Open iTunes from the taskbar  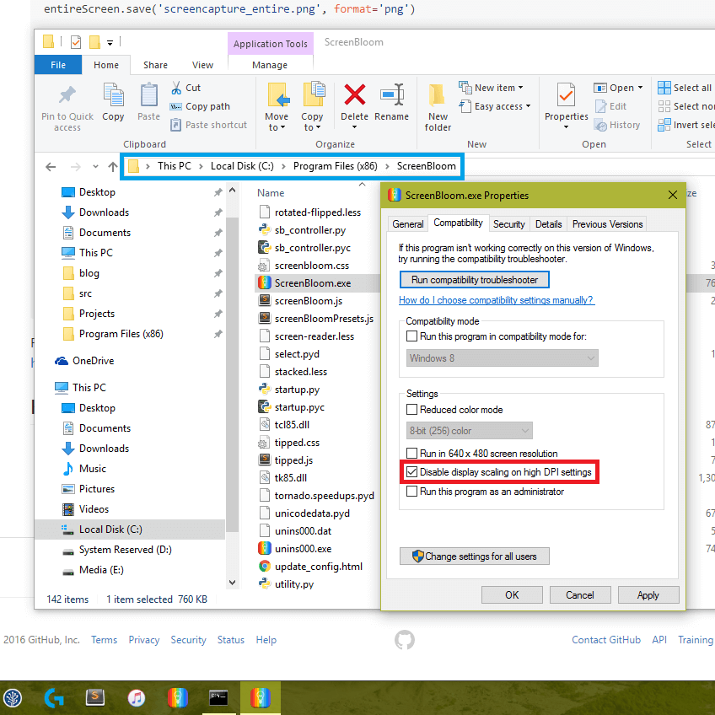click(x=137, y=697)
